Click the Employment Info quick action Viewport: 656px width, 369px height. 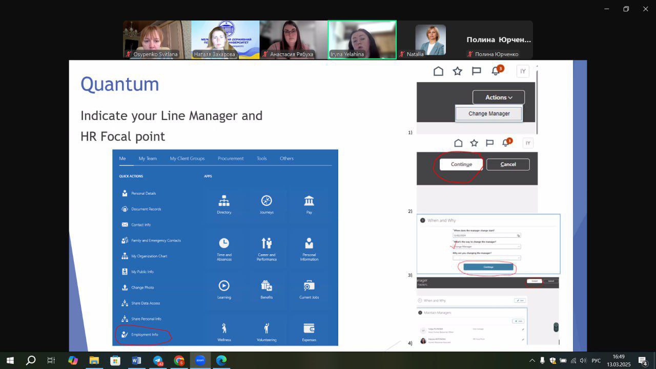click(144, 335)
